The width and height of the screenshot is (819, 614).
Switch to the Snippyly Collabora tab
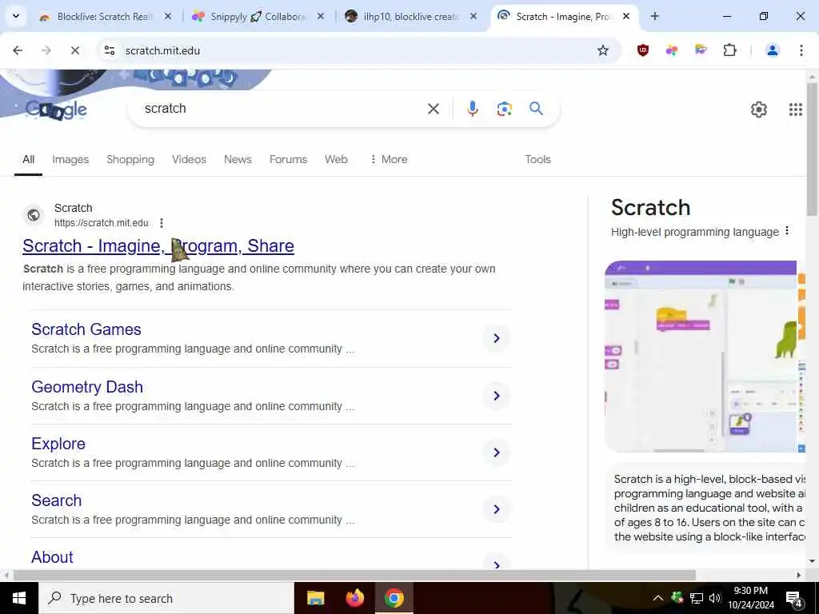[258, 16]
